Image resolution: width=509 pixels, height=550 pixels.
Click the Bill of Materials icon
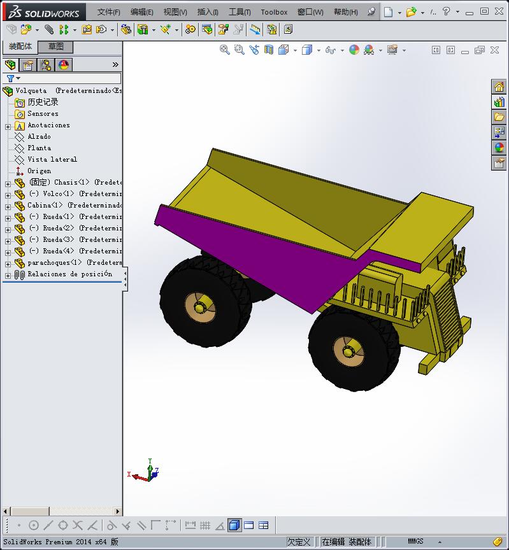pos(207,29)
